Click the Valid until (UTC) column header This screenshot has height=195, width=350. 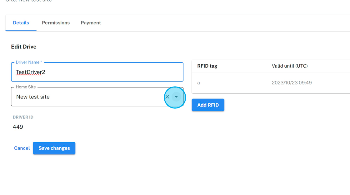[290, 66]
